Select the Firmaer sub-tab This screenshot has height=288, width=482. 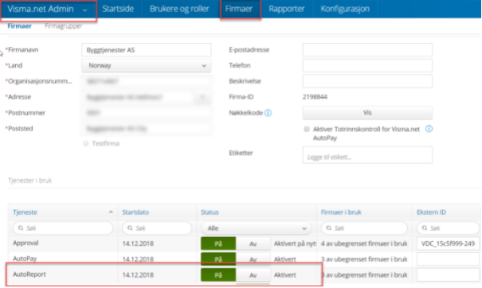tap(19, 26)
